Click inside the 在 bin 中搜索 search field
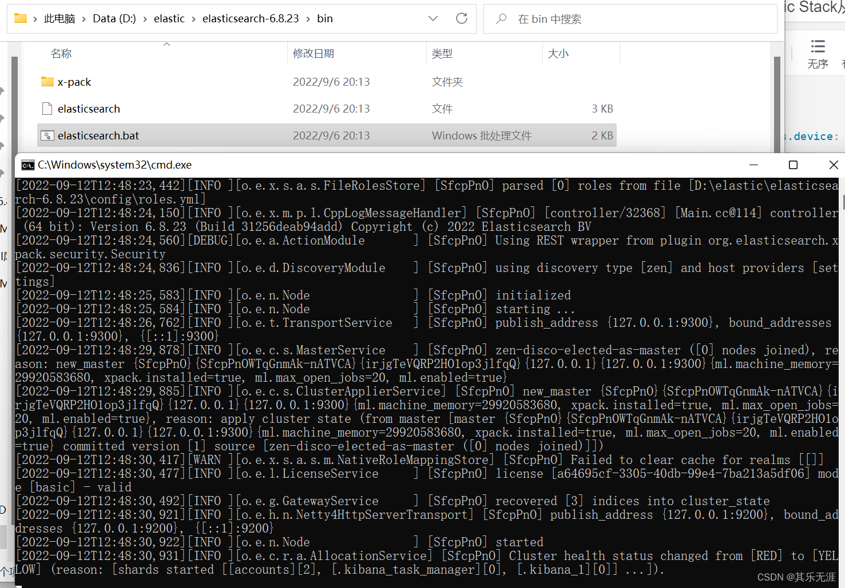Viewport: 845px width, 588px height. click(x=572, y=20)
